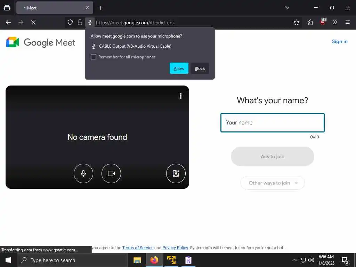Open the Terms of Service link

[138, 248]
